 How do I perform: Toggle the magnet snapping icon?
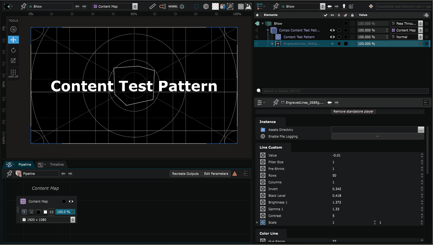click(x=162, y=6)
